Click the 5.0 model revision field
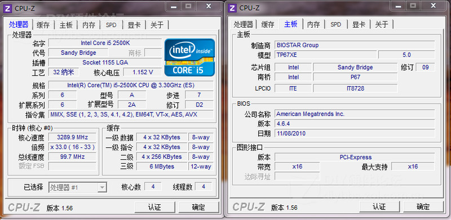451x220 pixels. tap(406, 55)
